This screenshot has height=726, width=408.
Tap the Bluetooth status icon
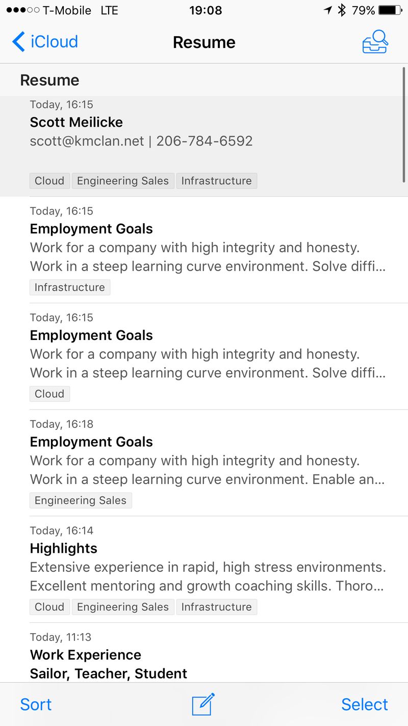[342, 10]
